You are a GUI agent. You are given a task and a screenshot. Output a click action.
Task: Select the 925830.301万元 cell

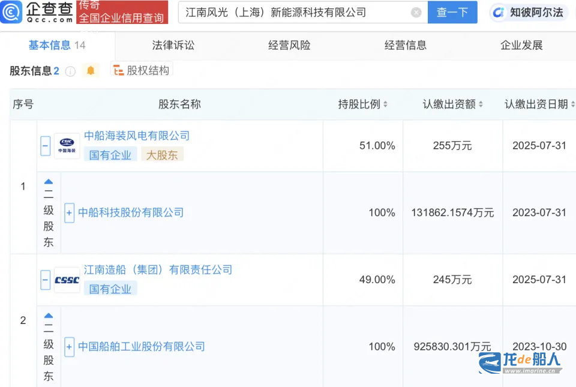click(452, 346)
